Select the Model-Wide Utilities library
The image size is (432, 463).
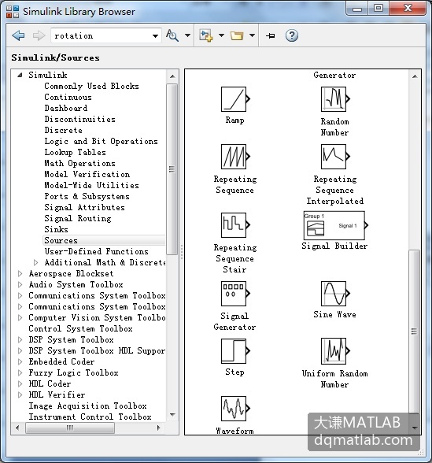91,186
